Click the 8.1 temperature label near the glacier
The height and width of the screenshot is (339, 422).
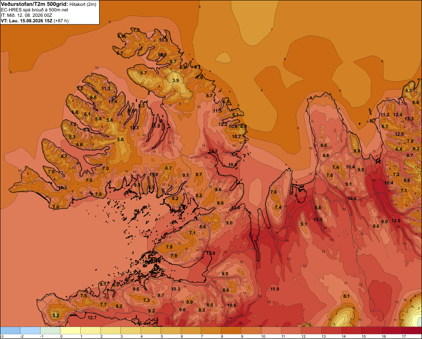(346, 296)
